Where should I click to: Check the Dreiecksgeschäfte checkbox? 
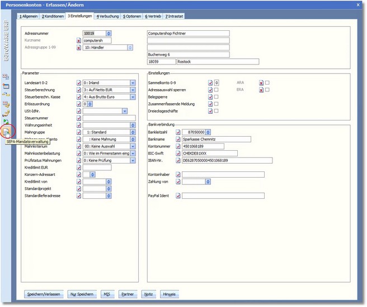(x=217, y=111)
